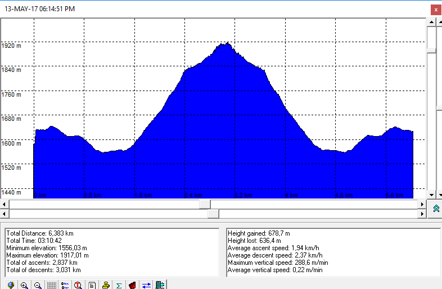The image size is (442, 289).
Task: Collapse panel with double chevron up button
Action: 436,209
